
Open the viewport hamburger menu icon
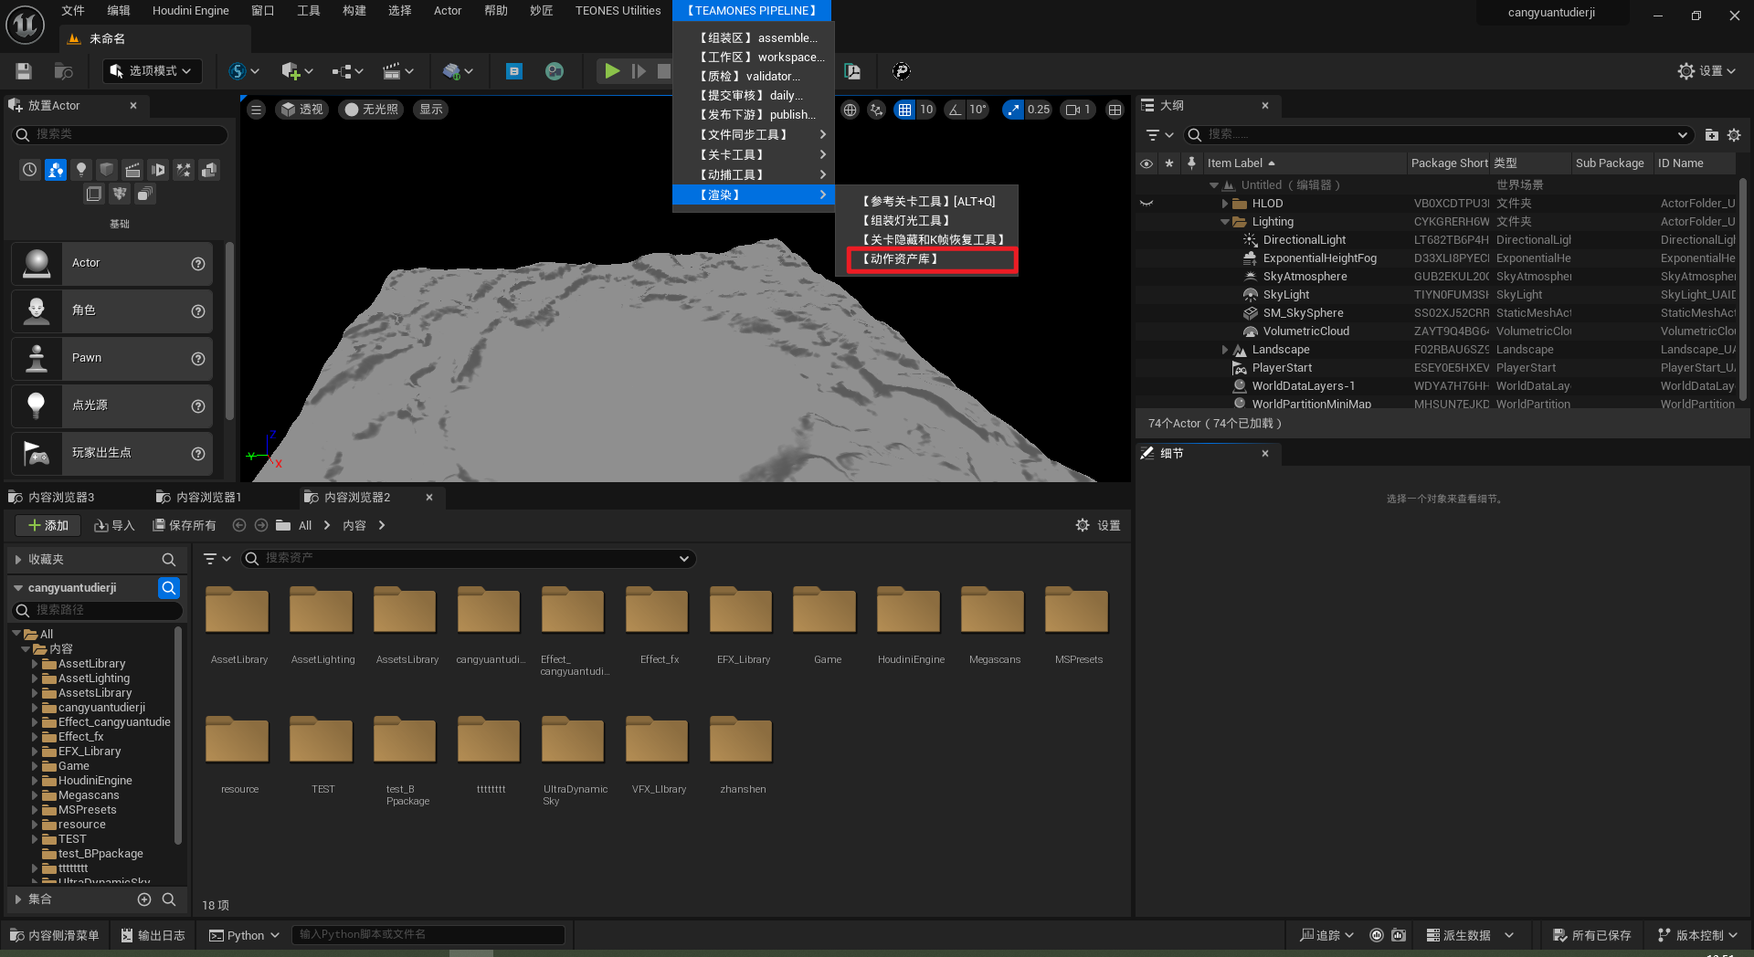pyautogui.click(x=257, y=110)
